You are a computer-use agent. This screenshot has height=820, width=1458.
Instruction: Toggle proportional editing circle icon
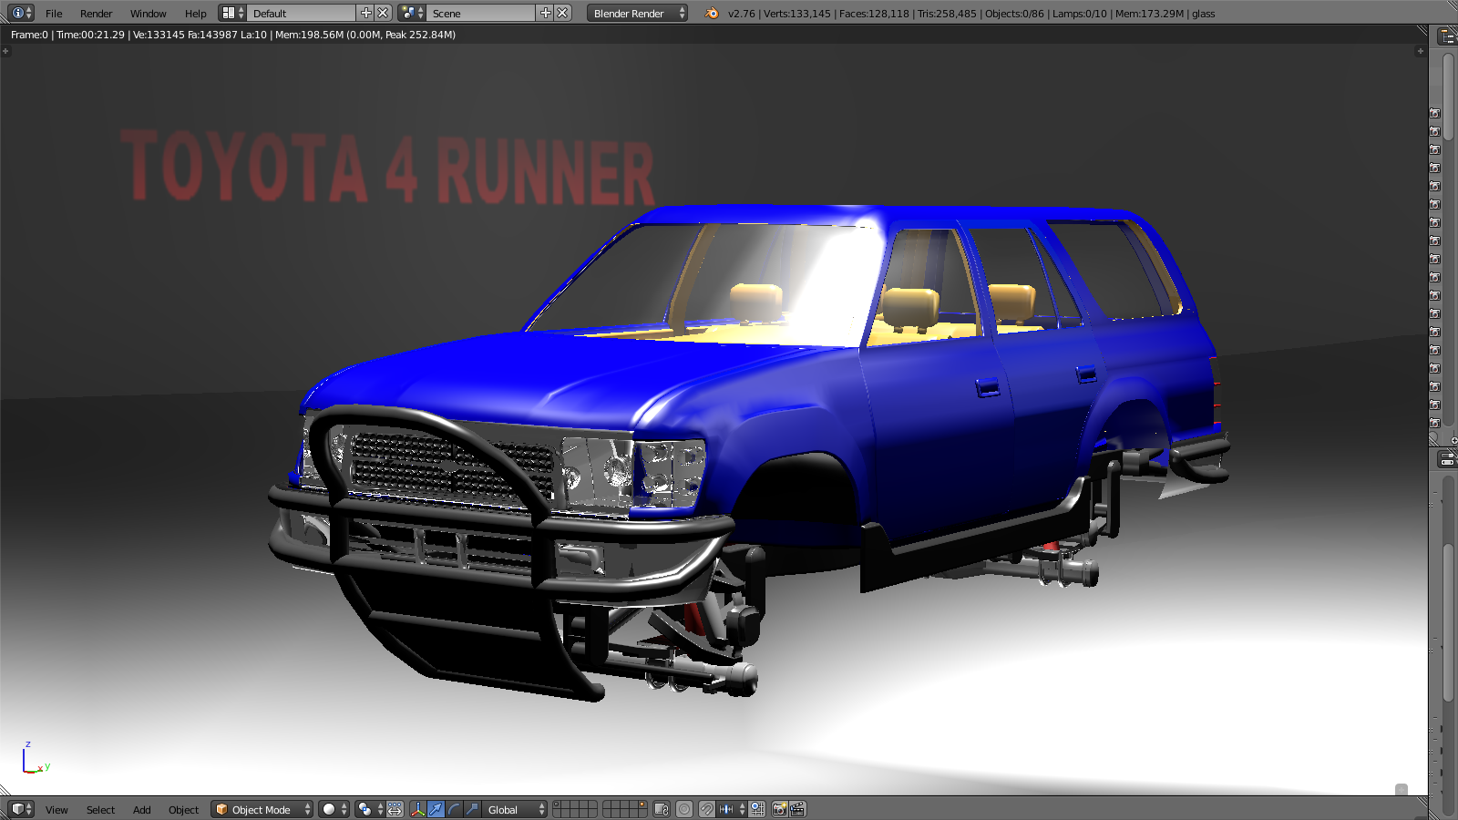click(684, 809)
